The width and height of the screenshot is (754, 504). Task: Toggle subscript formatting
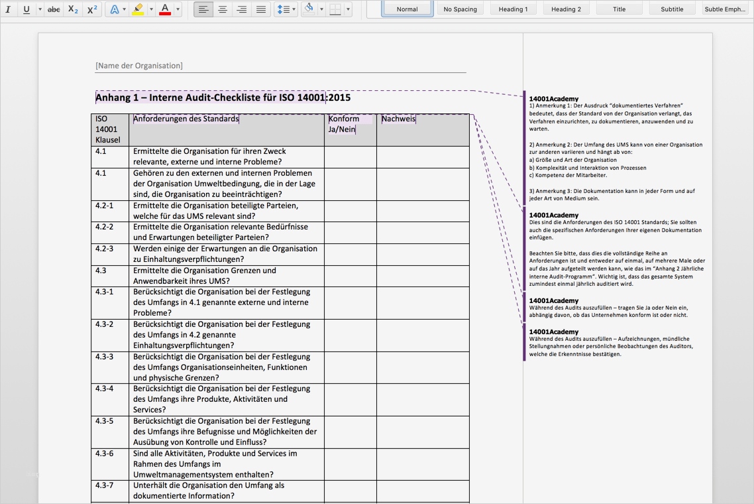point(73,9)
